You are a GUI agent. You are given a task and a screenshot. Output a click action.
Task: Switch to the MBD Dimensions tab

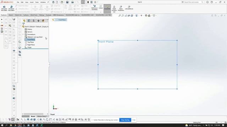click(58, 15)
